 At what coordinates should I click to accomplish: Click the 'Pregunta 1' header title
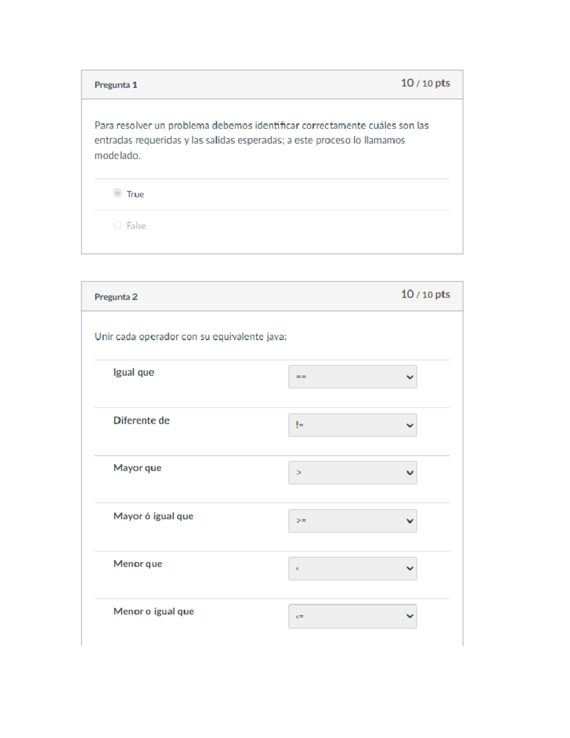pos(116,85)
